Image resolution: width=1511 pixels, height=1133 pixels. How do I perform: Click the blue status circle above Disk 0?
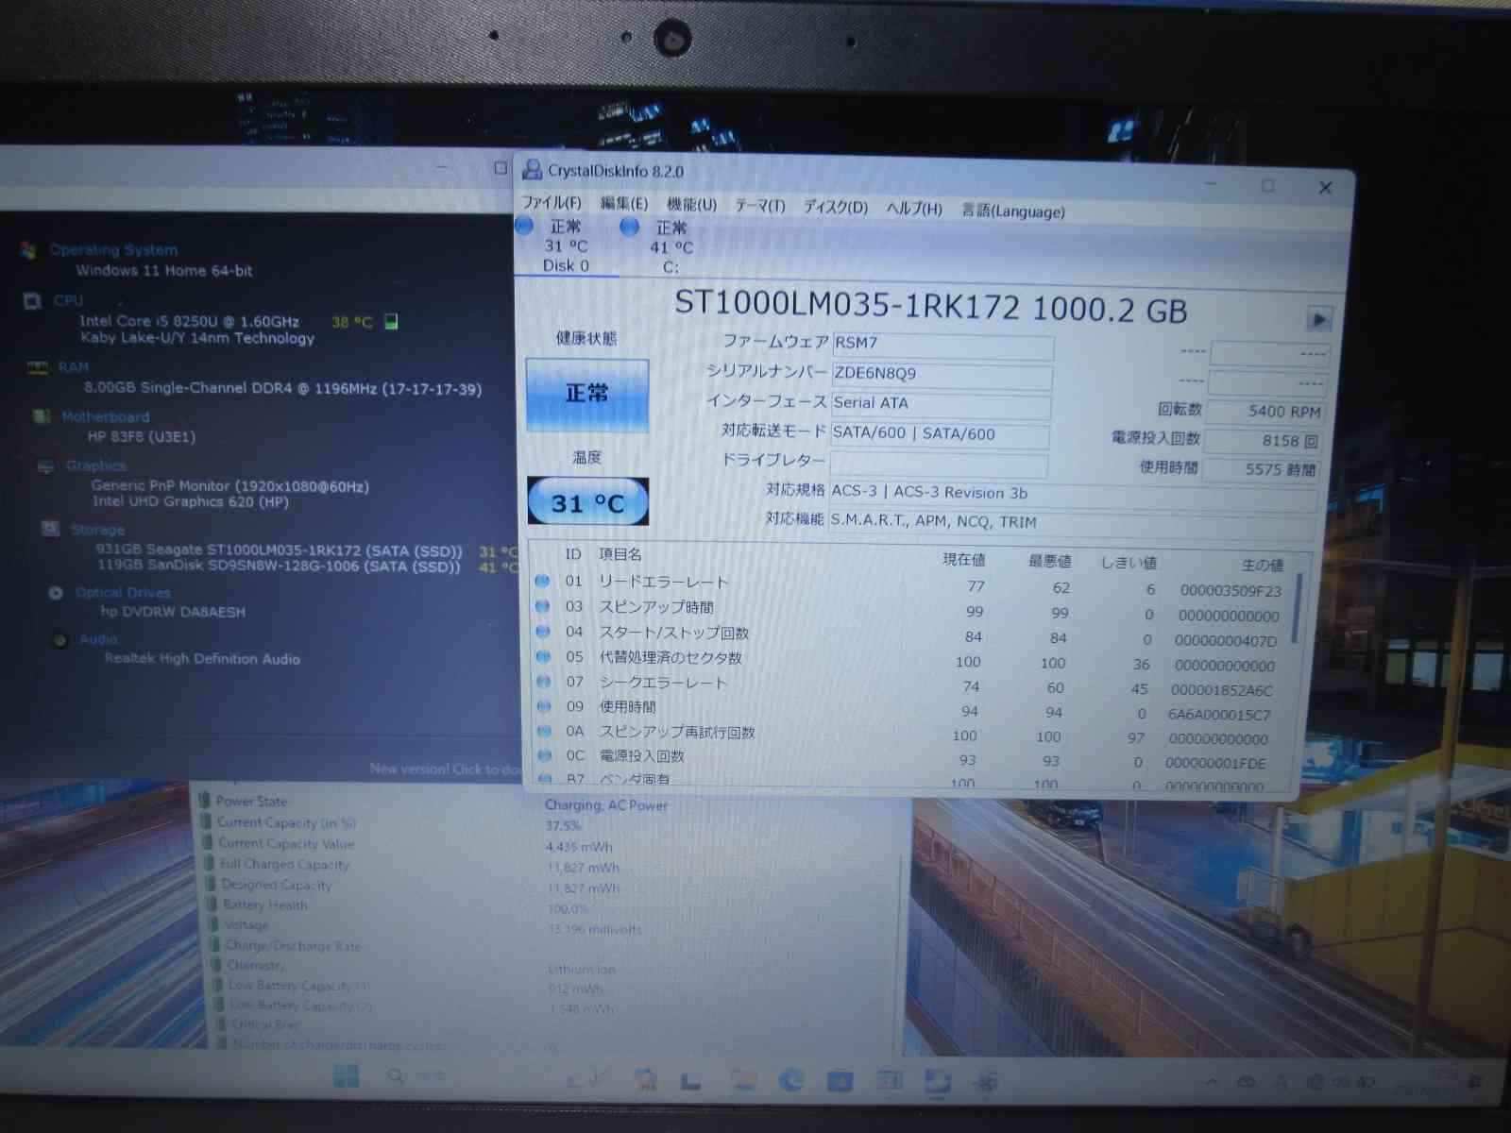524,226
